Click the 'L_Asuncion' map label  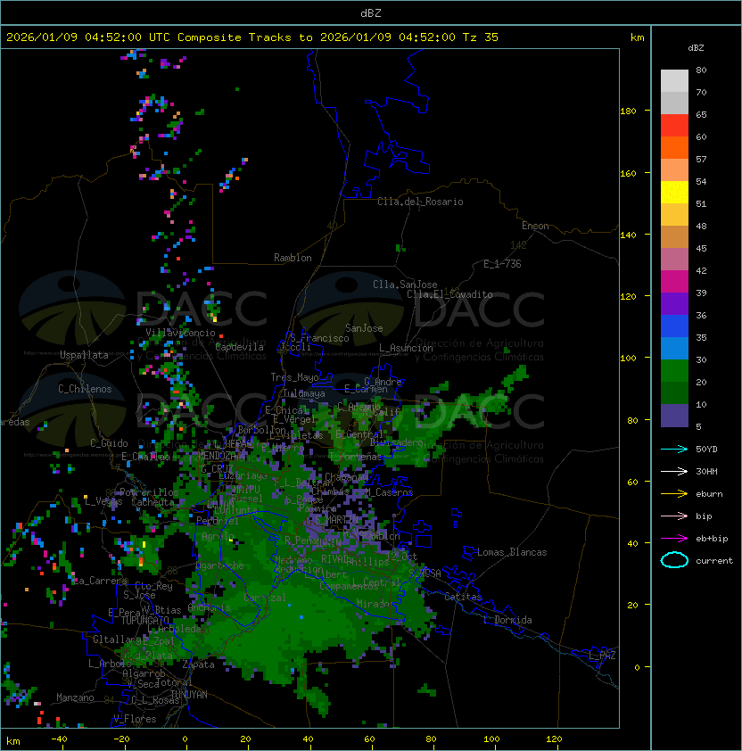point(406,348)
